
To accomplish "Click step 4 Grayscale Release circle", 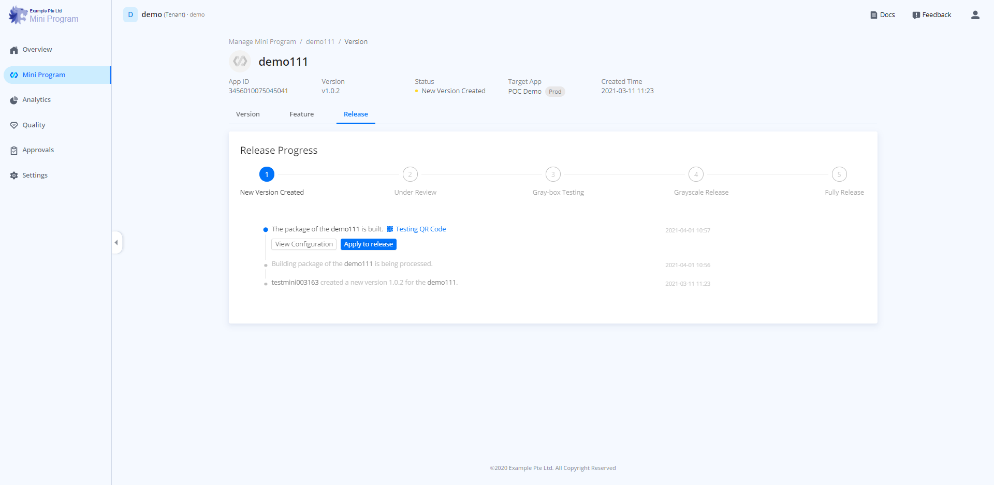I will click(696, 174).
